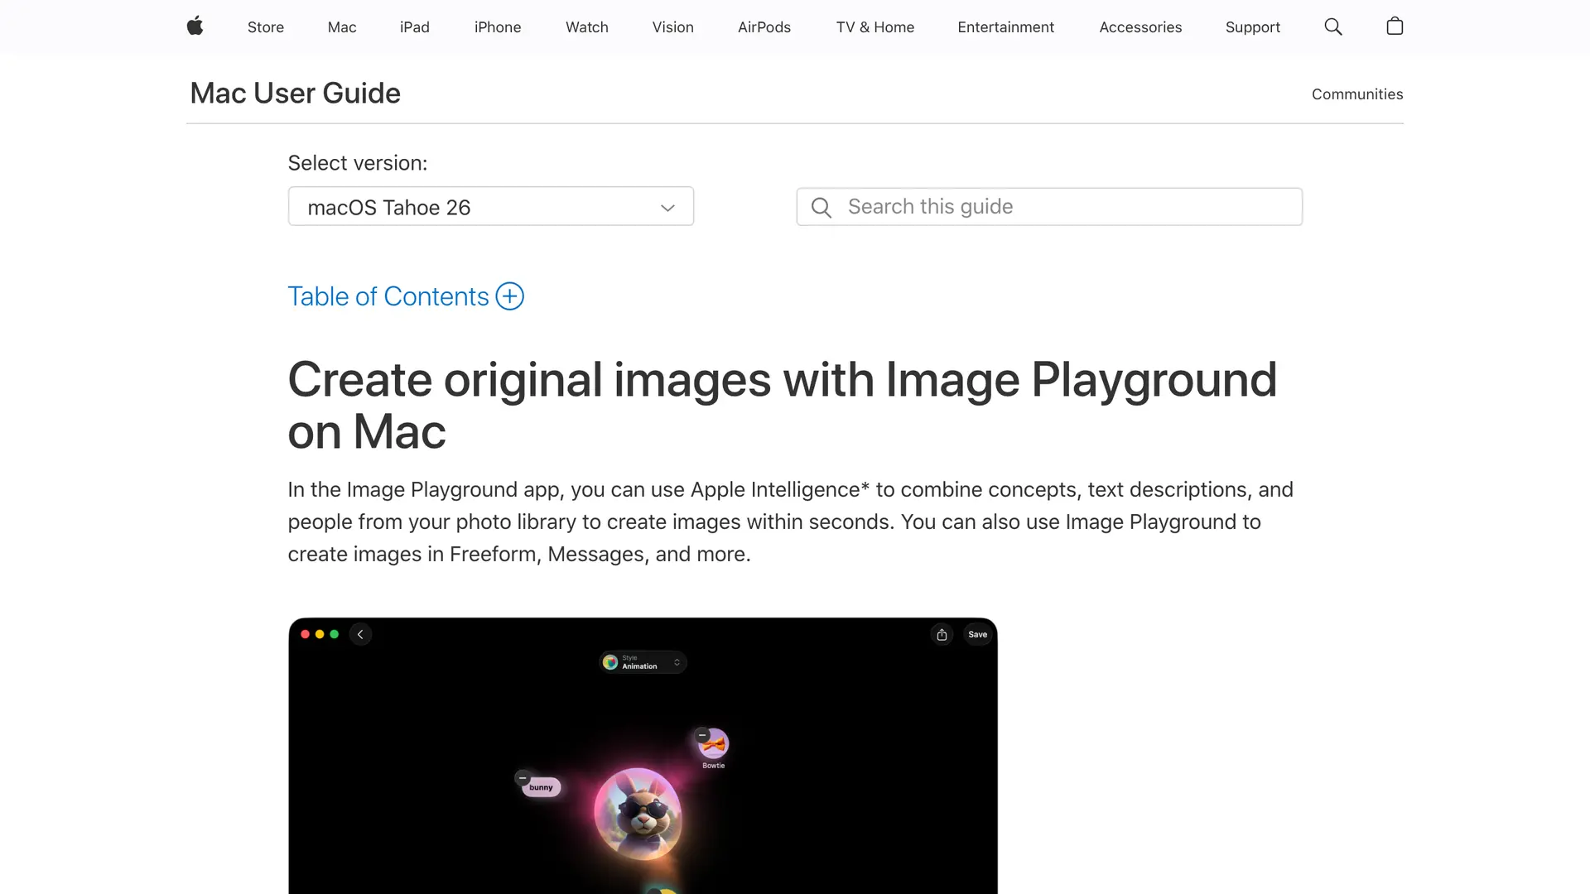The width and height of the screenshot is (1590, 894).
Task: Expand Table of Contents plus icon
Action: pyautogui.click(x=509, y=296)
